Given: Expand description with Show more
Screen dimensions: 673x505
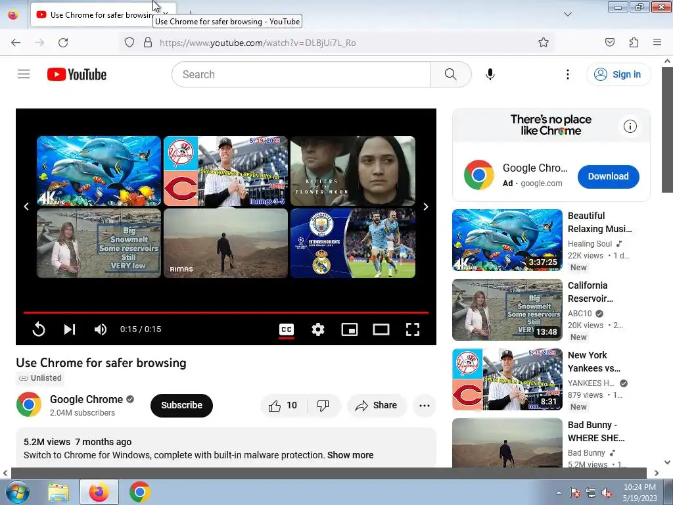Looking at the screenshot, I should [x=350, y=455].
